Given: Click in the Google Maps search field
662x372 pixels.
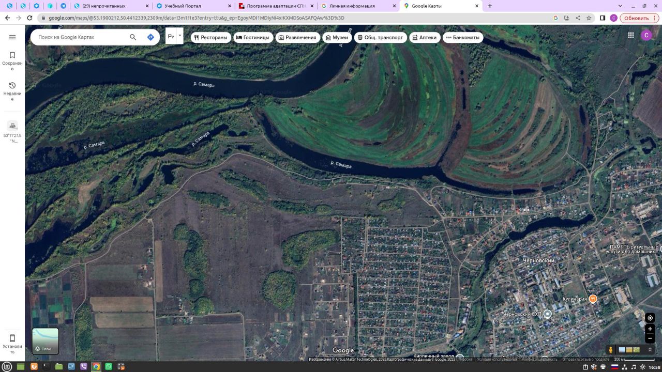Looking at the screenshot, I should point(80,37).
